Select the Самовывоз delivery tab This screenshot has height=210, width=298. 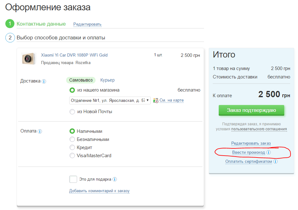pyautogui.click(x=81, y=80)
